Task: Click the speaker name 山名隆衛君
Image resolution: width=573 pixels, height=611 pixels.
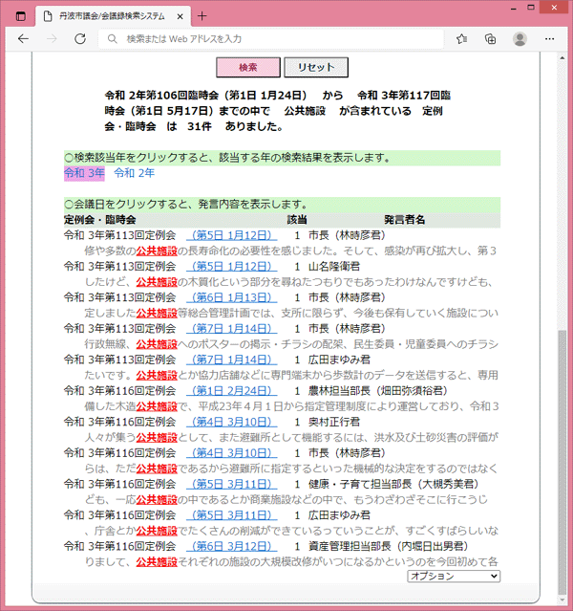Action: tap(334, 267)
